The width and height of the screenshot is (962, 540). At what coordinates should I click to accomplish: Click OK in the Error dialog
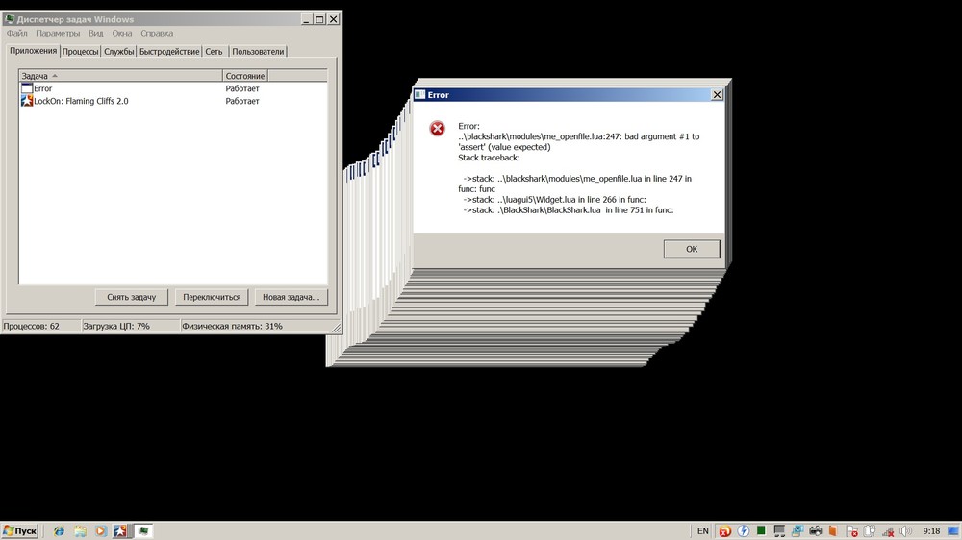click(692, 249)
